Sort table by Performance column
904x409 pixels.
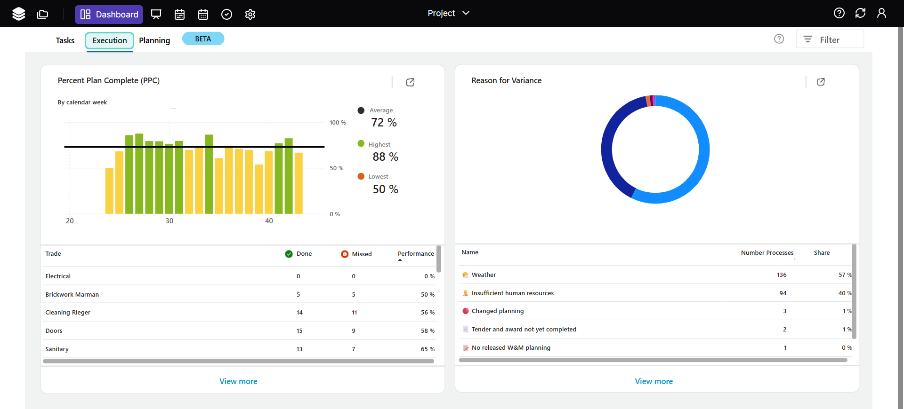[415, 254]
